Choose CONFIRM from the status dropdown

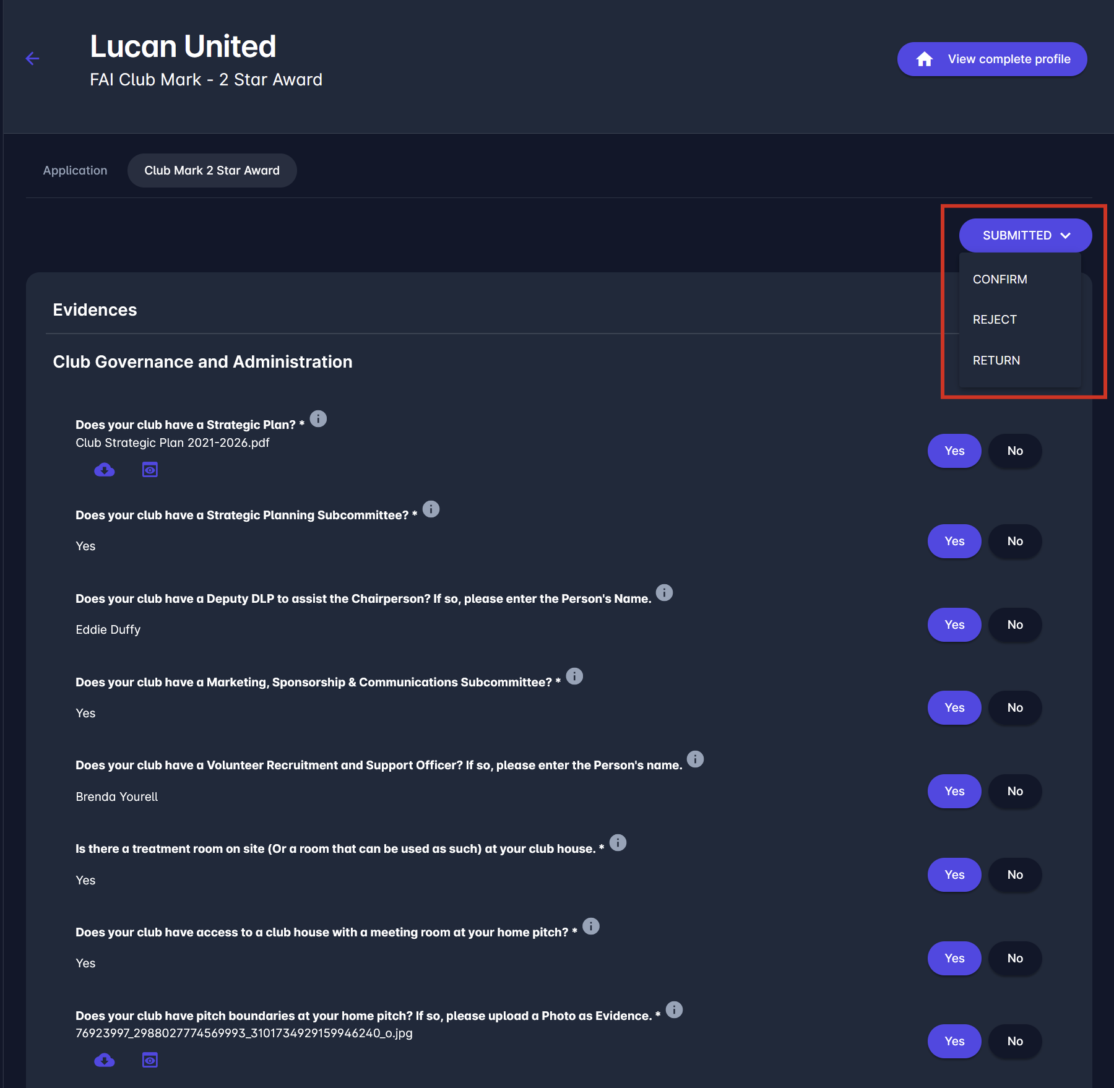click(x=1000, y=280)
